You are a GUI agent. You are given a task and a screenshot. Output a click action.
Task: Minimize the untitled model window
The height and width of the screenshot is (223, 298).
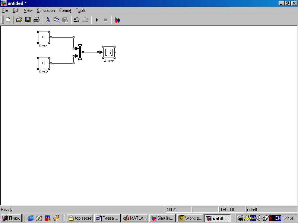pos(282,3)
